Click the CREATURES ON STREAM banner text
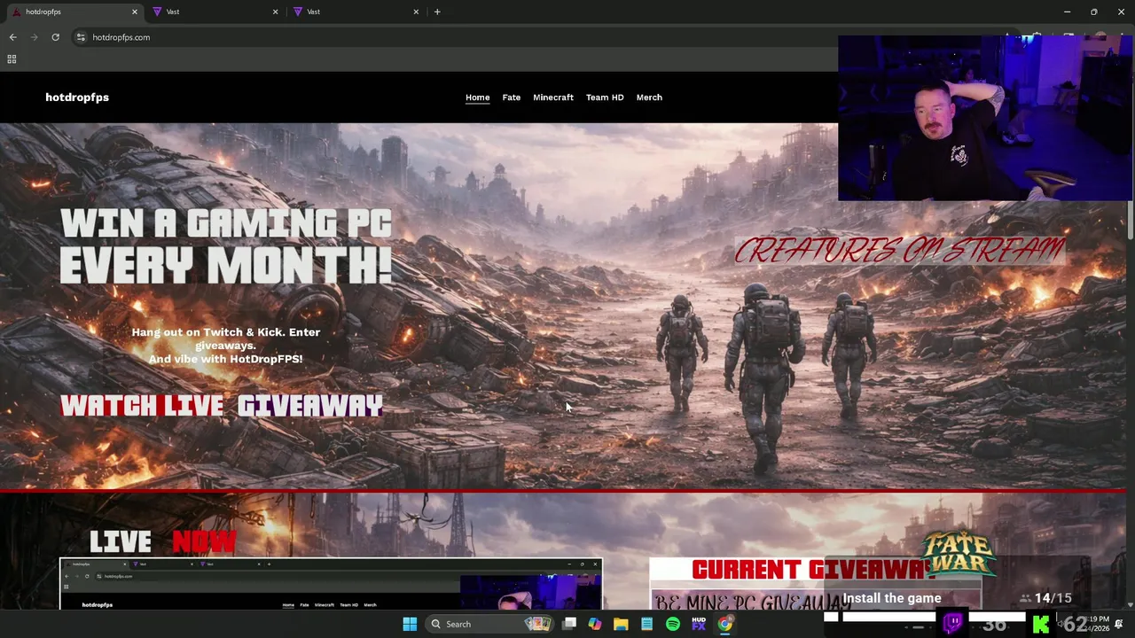Image resolution: width=1135 pixels, height=638 pixels. [899, 251]
